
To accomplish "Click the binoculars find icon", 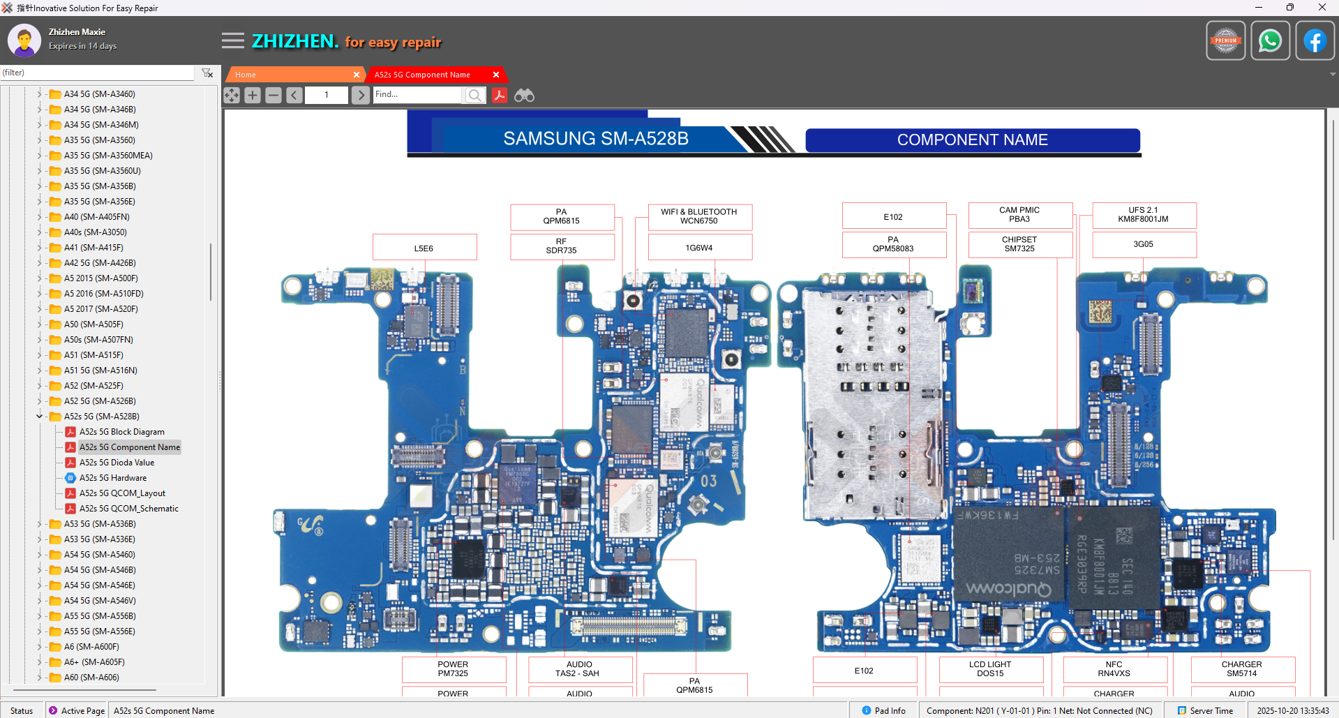I will click(524, 95).
